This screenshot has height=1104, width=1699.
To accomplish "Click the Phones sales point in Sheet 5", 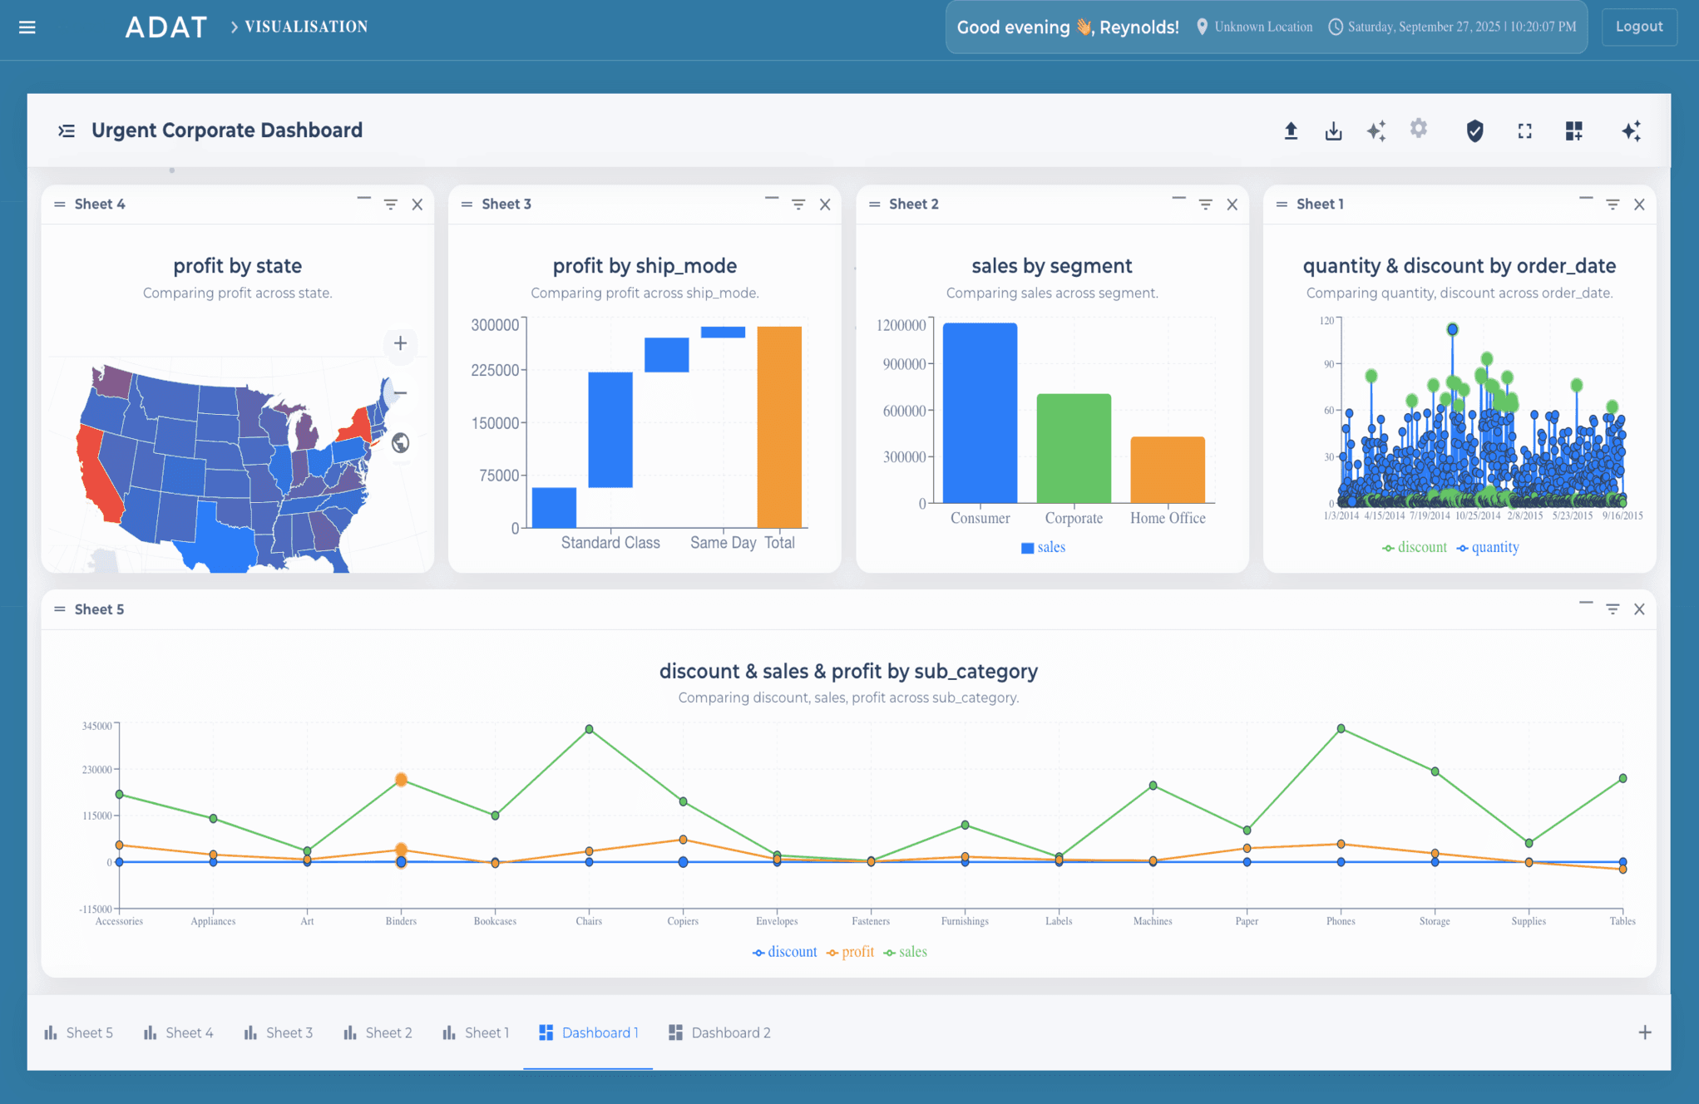I will pyautogui.click(x=1341, y=728).
